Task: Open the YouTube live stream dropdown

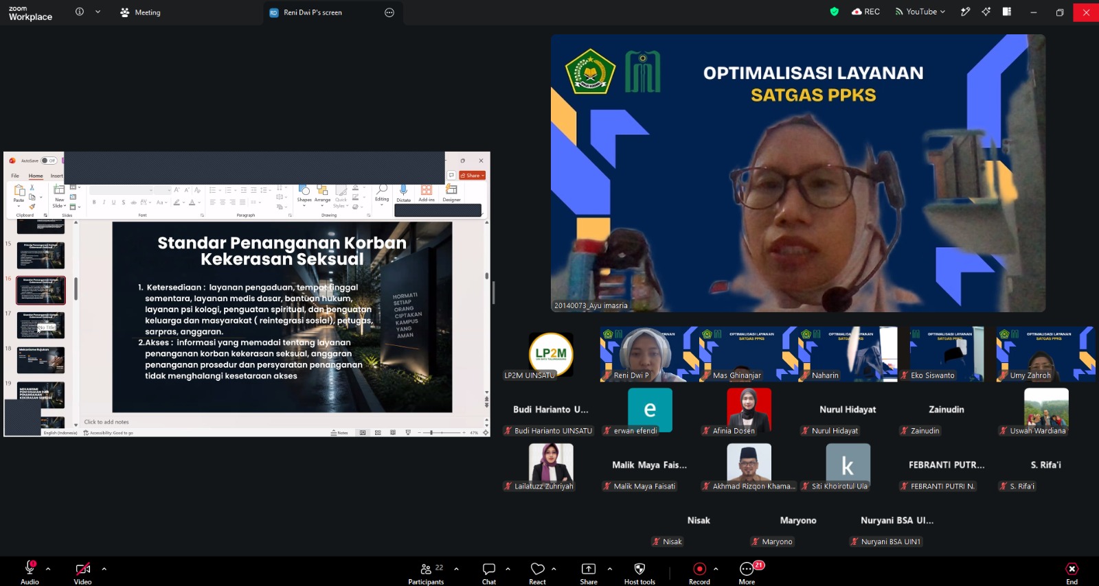Action: coord(920,12)
